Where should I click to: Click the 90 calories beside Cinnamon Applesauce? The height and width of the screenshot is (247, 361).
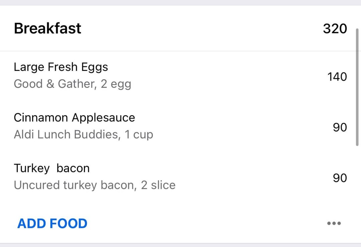click(x=340, y=127)
